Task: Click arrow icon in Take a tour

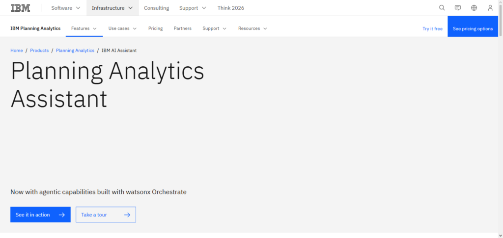Action: [127, 215]
